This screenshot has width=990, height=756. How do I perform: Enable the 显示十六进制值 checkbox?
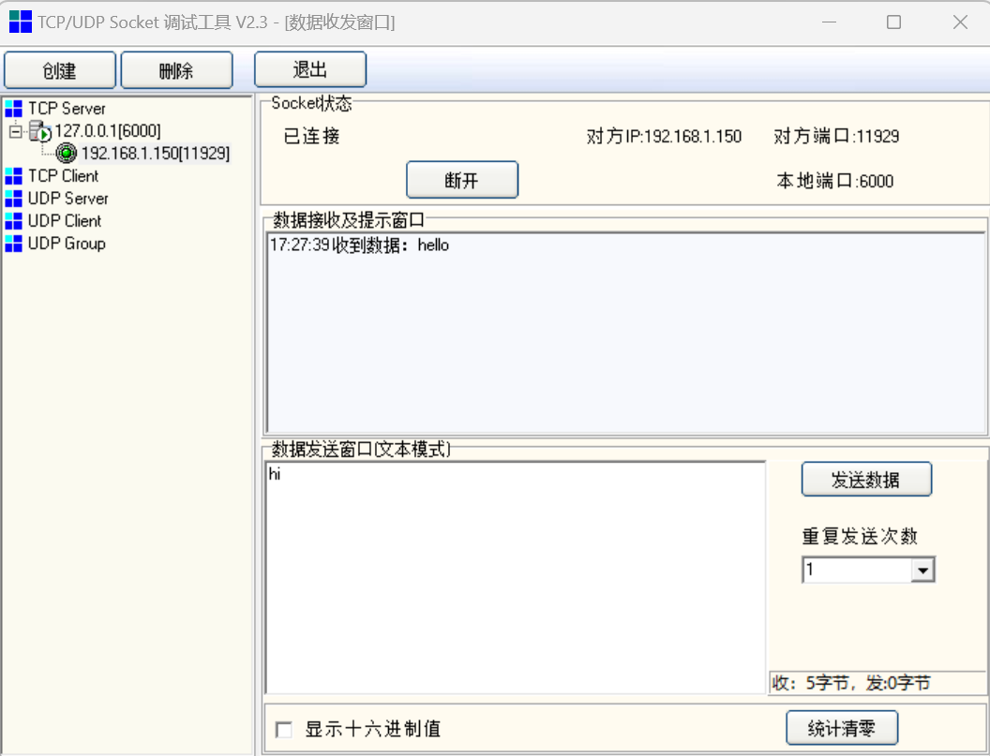284,730
